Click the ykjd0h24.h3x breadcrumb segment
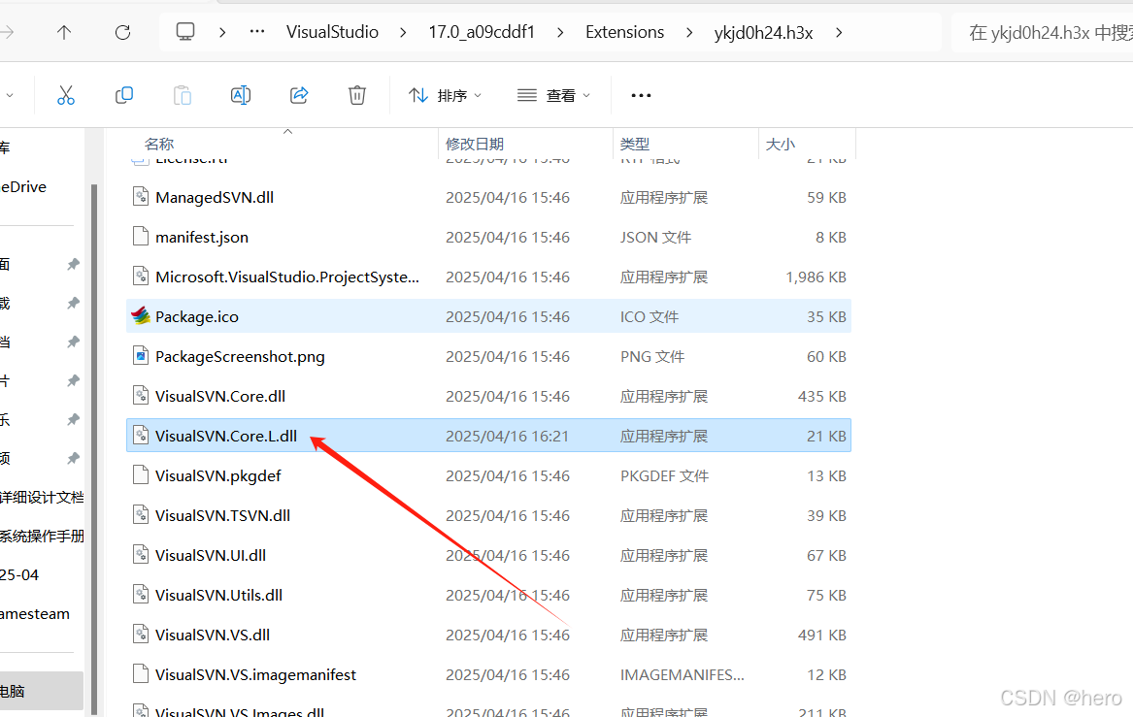The width and height of the screenshot is (1133, 717). click(763, 32)
